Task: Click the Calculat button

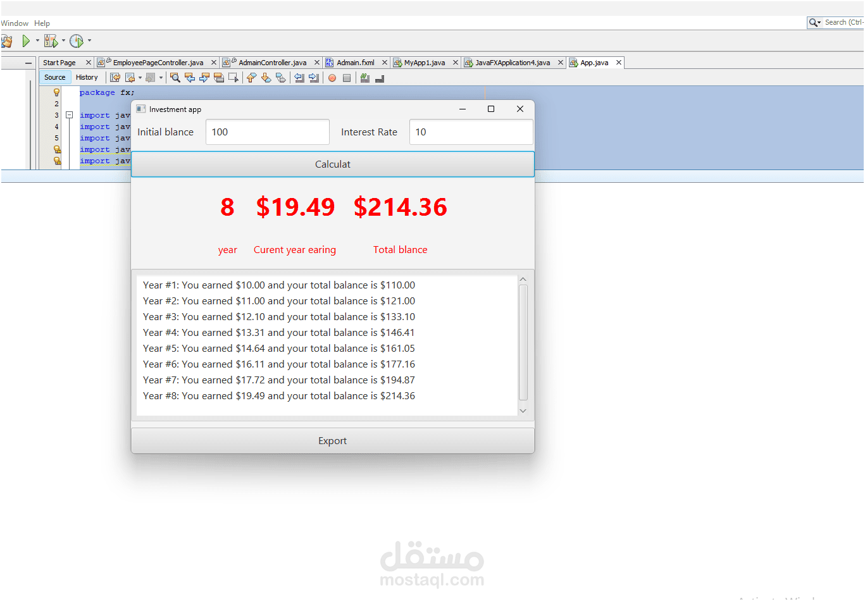Action: pyautogui.click(x=333, y=164)
